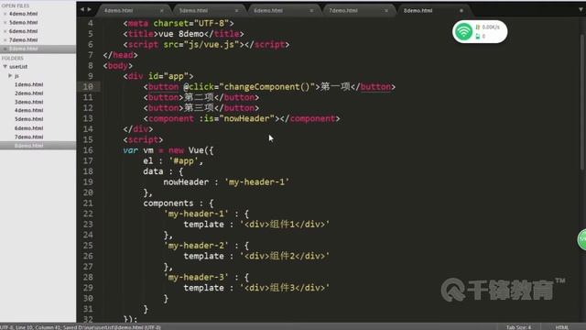Open 4demo.html in the folder tree
586x330 pixels.
[x=28, y=110]
